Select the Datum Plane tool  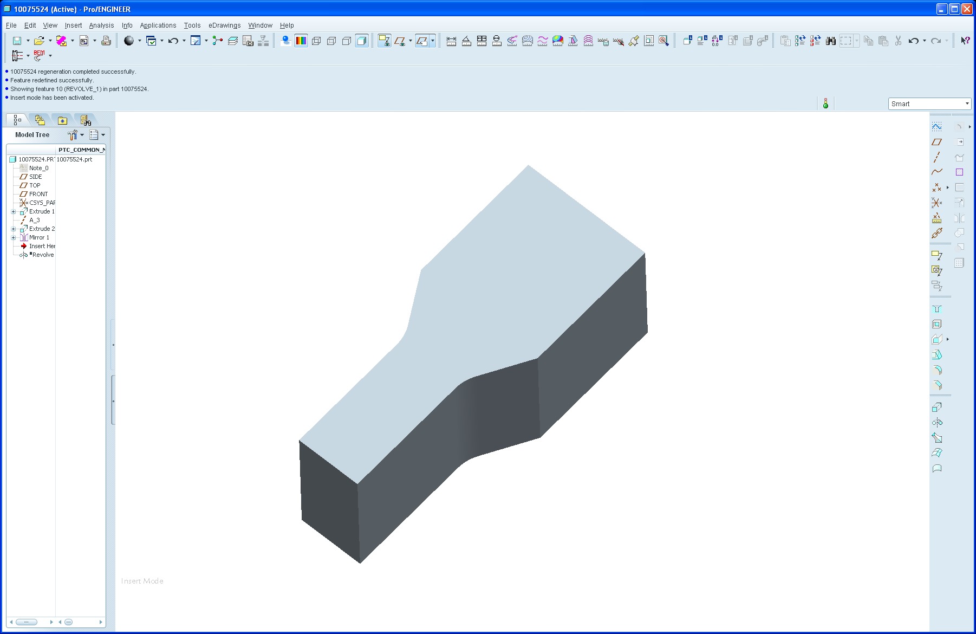[937, 142]
